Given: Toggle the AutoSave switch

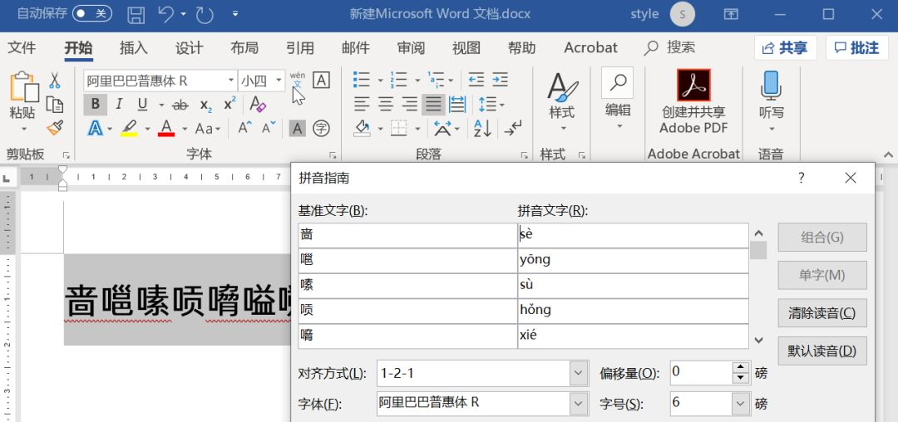Looking at the screenshot, I should [x=92, y=14].
